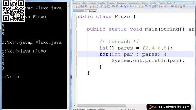Click the editor scrollbar left arrow
The width and height of the screenshot is (196, 110).
click(75, 105)
